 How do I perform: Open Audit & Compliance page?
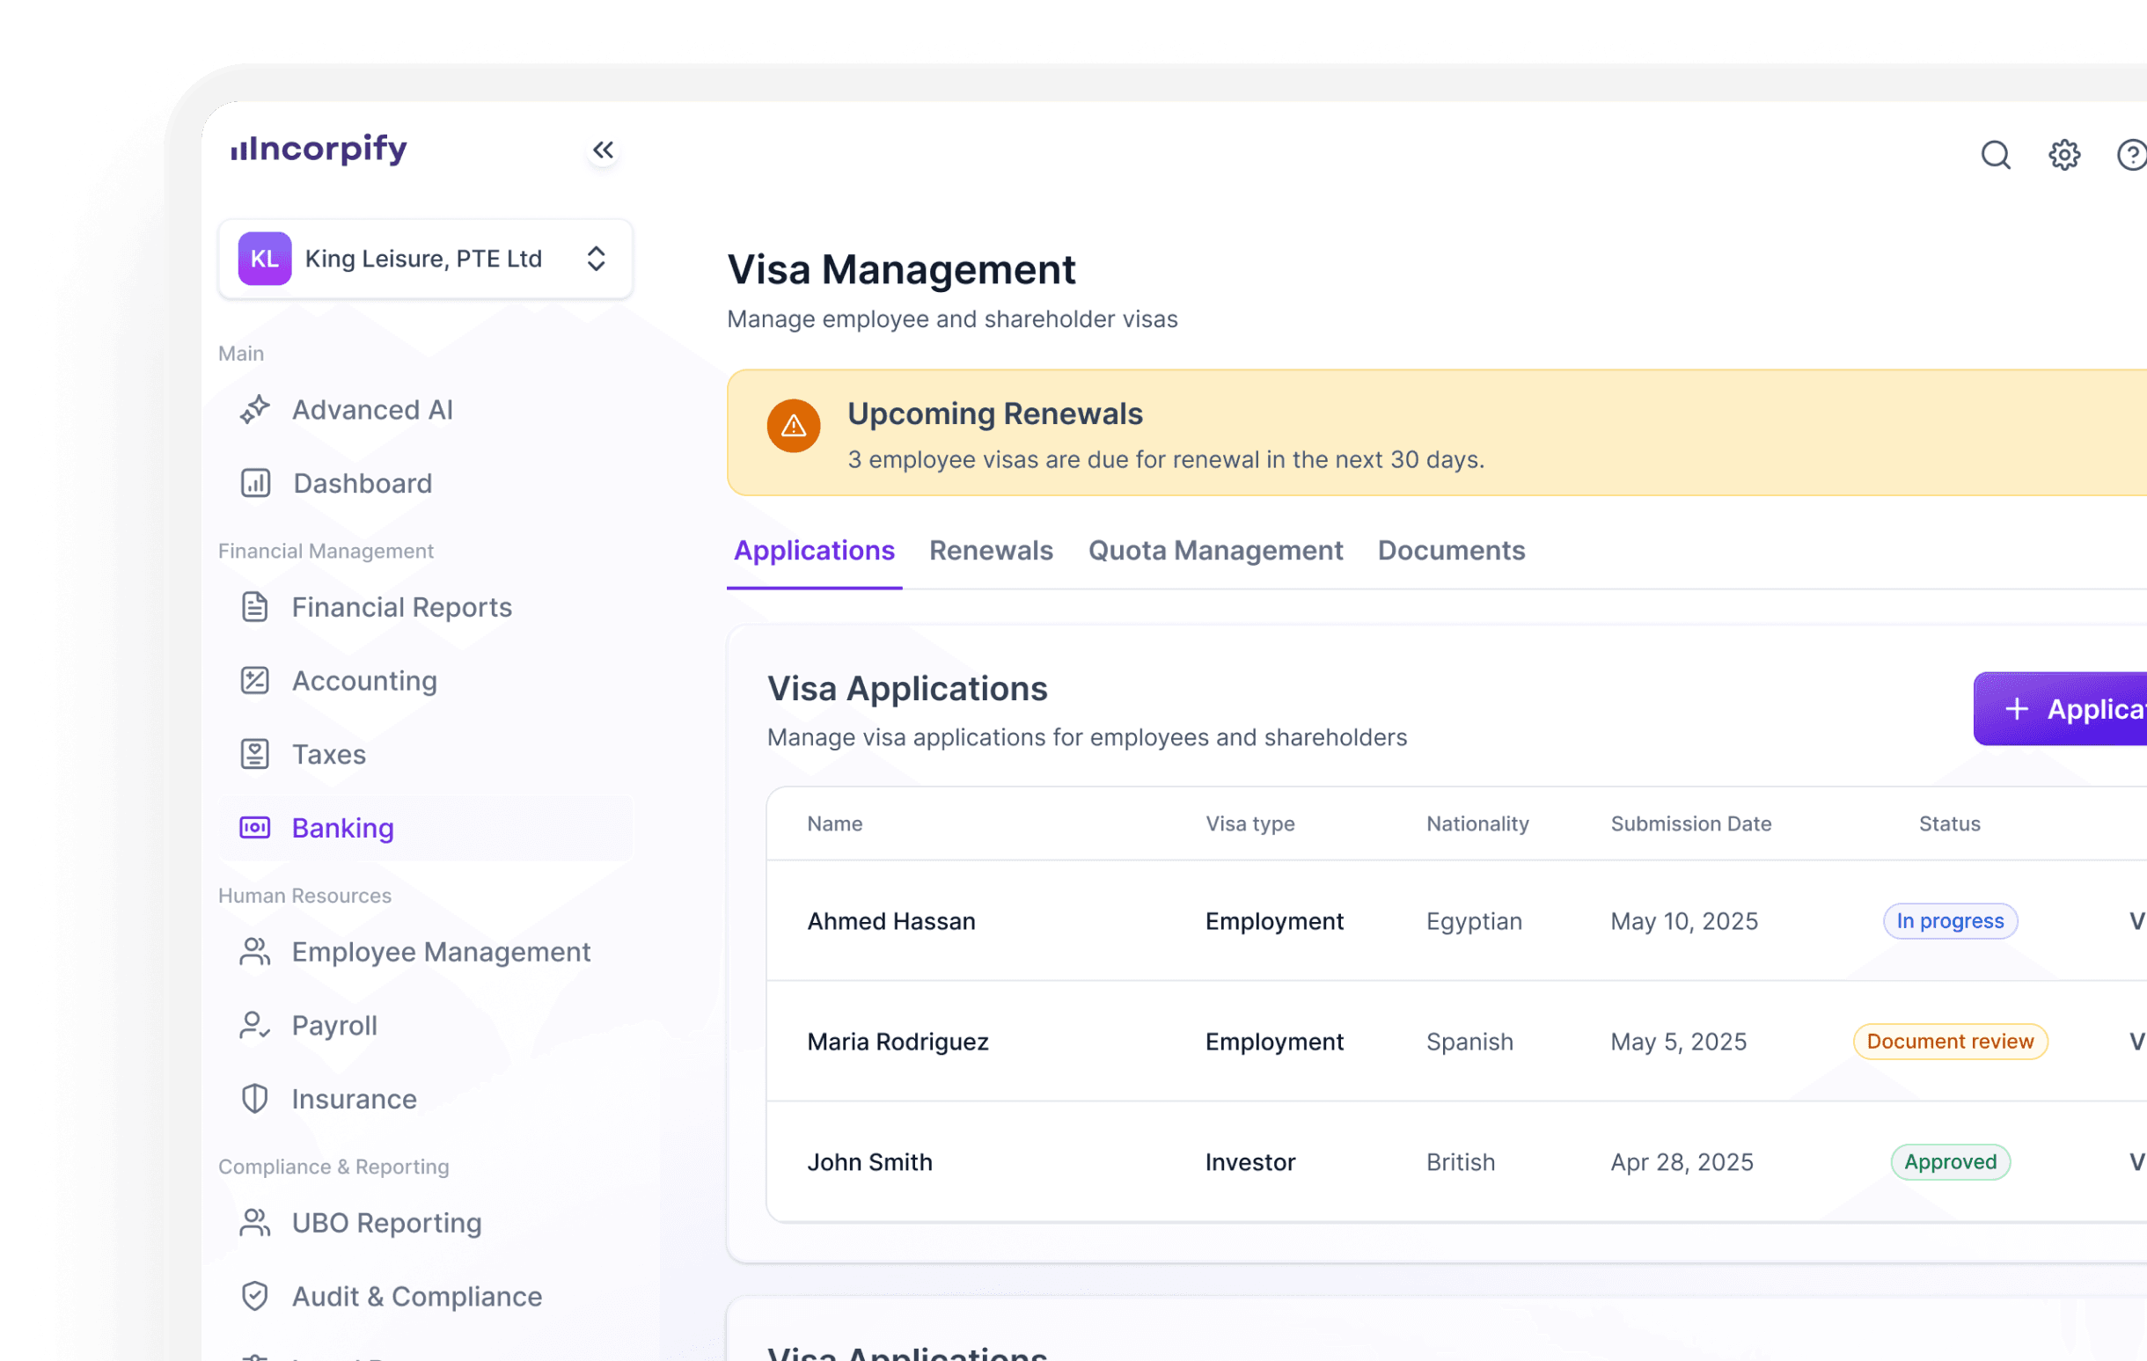(416, 1296)
